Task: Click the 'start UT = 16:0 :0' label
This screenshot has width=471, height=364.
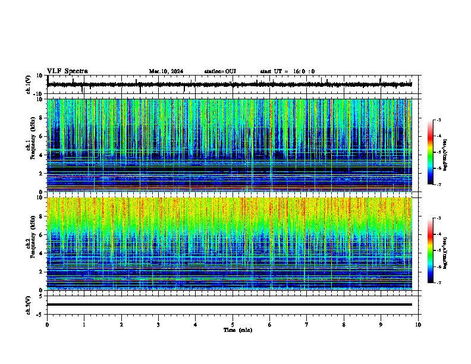Action: (287, 71)
